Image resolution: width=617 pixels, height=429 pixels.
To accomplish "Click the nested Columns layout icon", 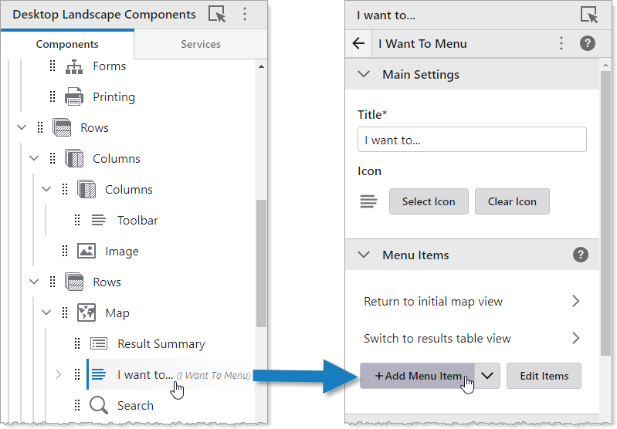I will point(86,189).
